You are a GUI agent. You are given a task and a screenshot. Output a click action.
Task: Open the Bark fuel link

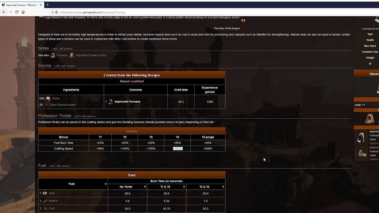[52, 193]
